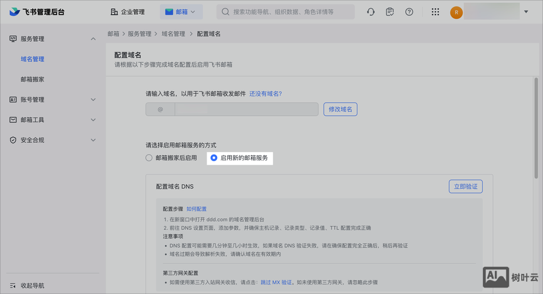This screenshot has width=543, height=294.
Task: Expand the 邮箱工具 sidebar section
Action: 93,120
